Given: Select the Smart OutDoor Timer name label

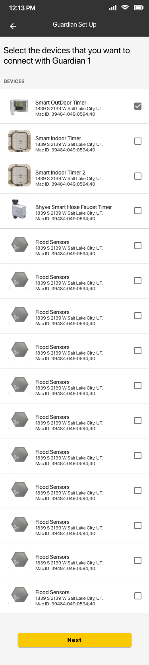Looking at the screenshot, I should coord(61,103).
